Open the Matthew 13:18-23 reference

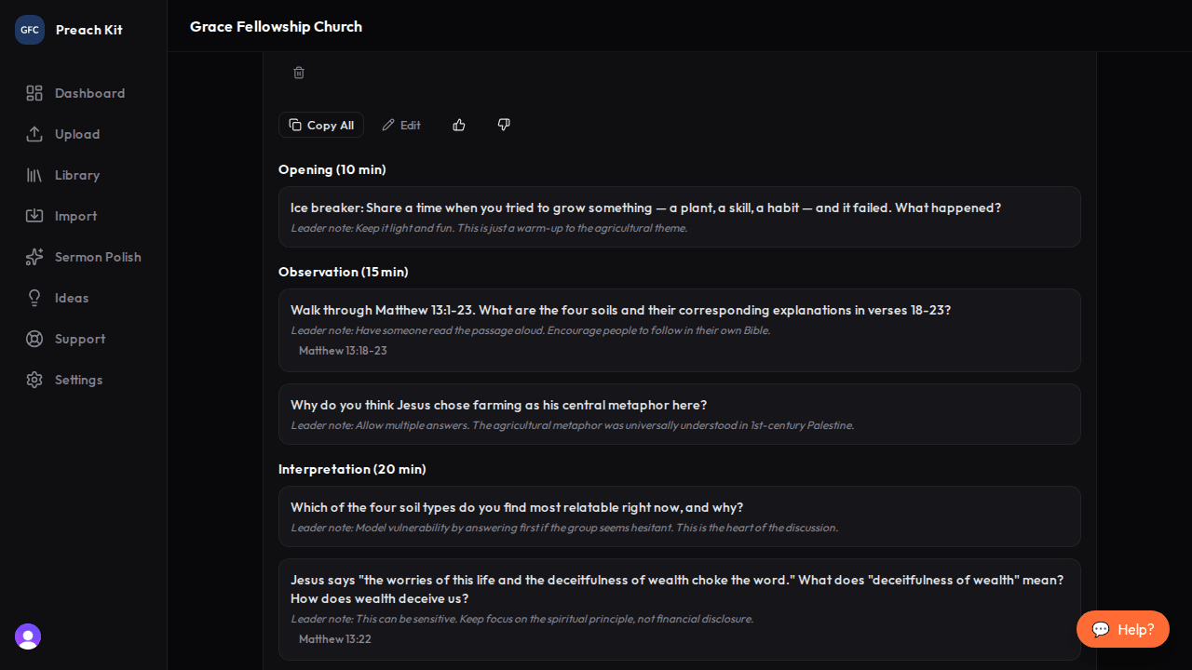click(342, 351)
